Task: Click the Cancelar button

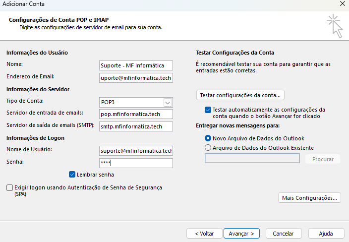Action: click(x=284, y=233)
